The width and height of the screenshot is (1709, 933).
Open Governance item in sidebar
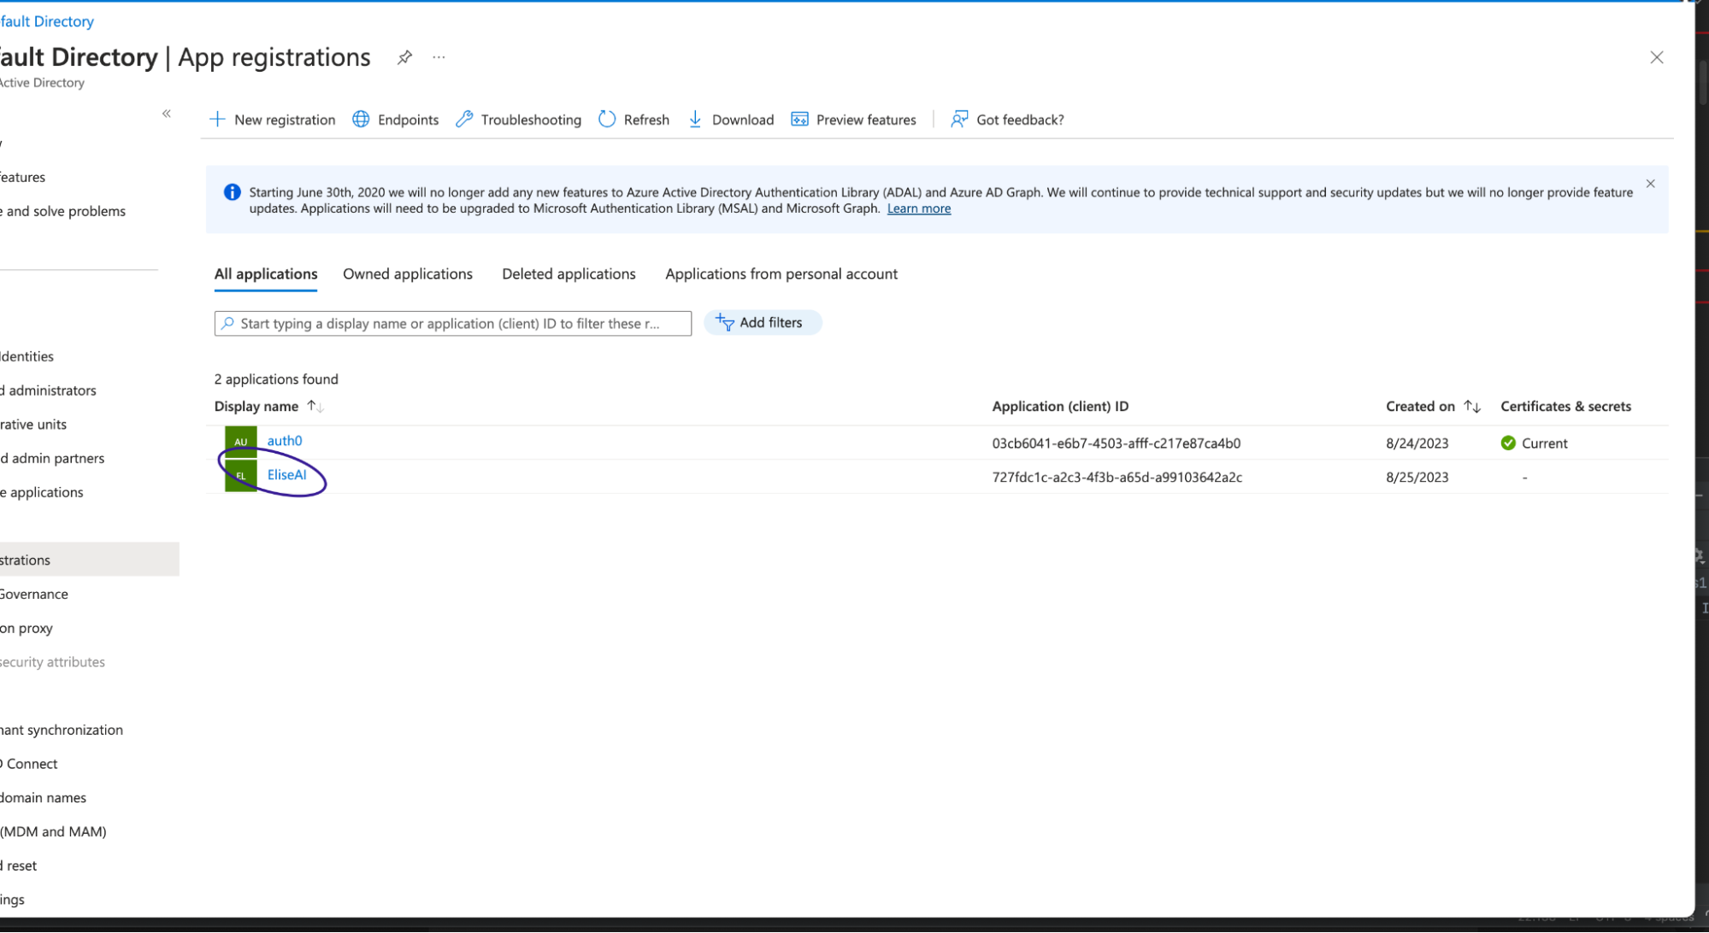pyautogui.click(x=34, y=594)
